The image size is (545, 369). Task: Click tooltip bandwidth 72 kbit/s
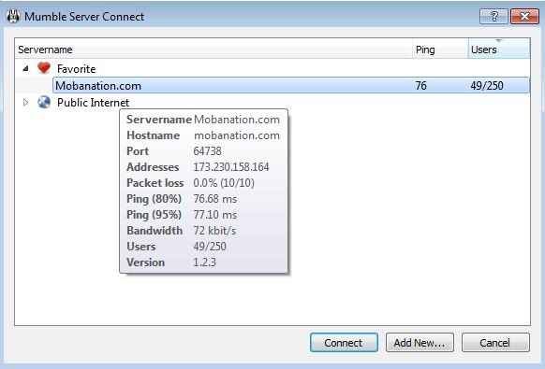point(214,231)
